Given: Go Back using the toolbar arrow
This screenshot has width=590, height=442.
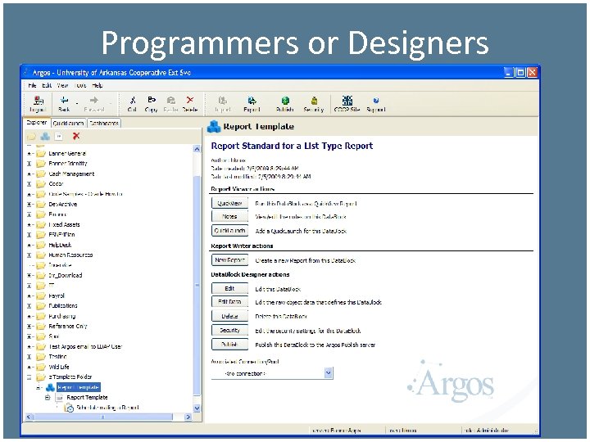Looking at the screenshot, I should click(x=65, y=100).
